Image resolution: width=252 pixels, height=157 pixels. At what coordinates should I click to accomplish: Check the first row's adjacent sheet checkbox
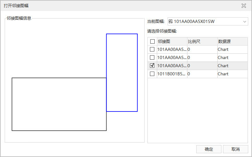152,49
